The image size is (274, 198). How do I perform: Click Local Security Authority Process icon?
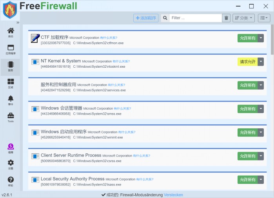click(x=35, y=180)
